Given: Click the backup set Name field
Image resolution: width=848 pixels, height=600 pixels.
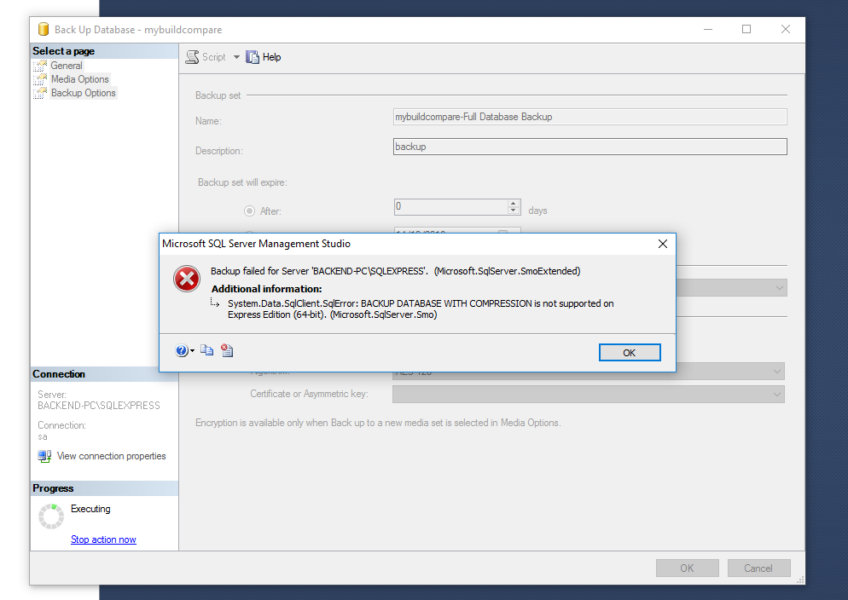Looking at the screenshot, I should coord(590,117).
